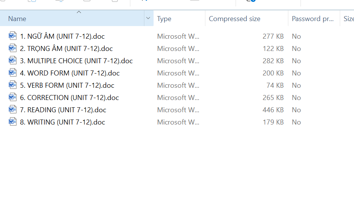This screenshot has width=354, height=213.
Task: Select the Word icon of 4. WORD FORM
Action: click(13, 73)
